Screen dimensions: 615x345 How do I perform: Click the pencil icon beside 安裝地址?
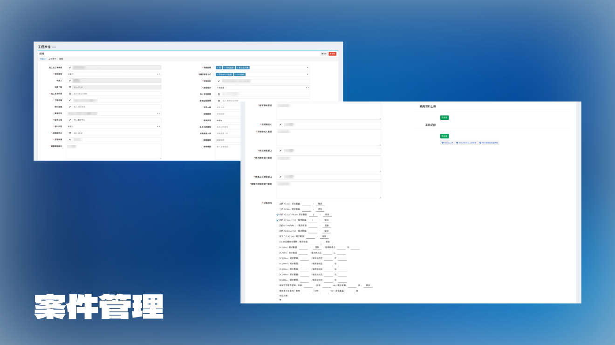pos(219,81)
